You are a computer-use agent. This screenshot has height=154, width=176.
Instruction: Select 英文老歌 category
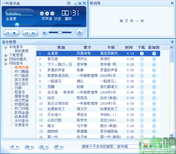21,80
